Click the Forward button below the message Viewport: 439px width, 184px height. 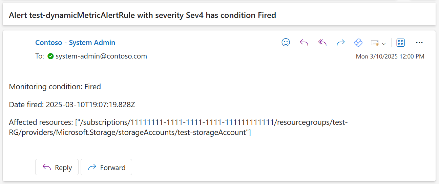[x=106, y=167]
